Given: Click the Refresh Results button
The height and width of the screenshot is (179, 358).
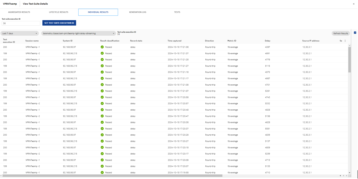Looking at the screenshot, I should tap(340, 33).
